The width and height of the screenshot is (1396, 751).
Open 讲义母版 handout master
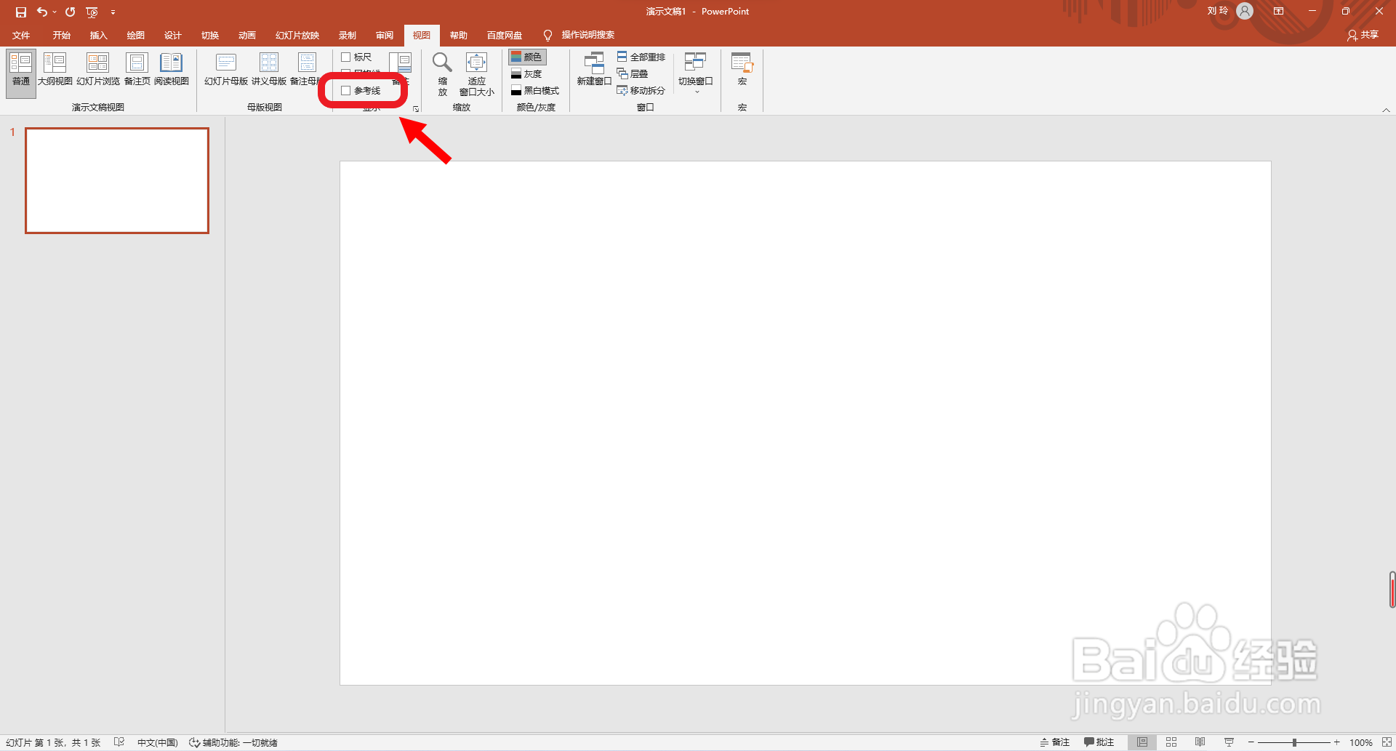coord(269,70)
